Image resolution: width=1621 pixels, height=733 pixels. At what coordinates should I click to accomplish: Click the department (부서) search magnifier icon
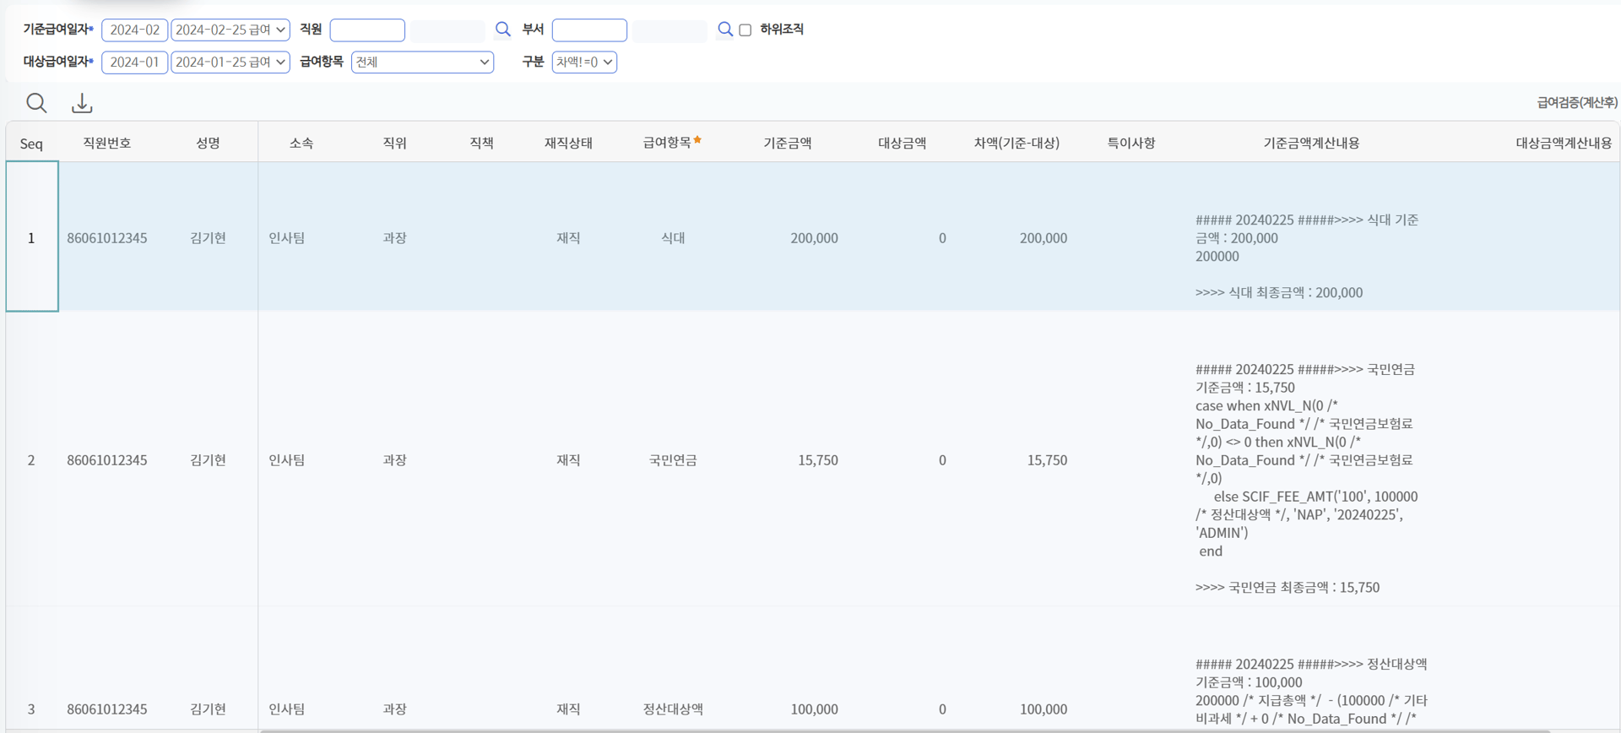coord(724,30)
